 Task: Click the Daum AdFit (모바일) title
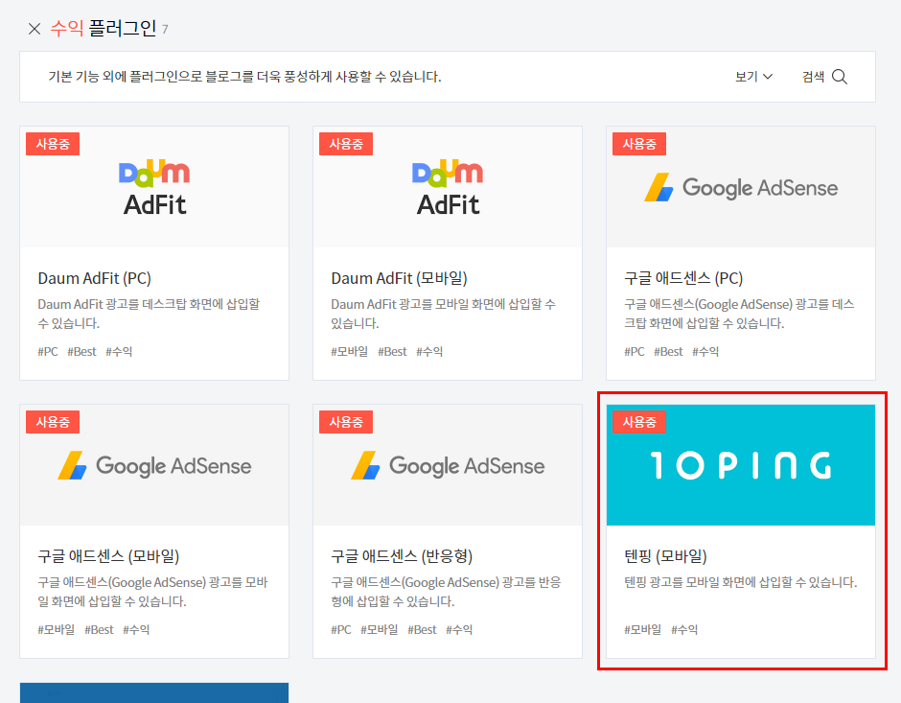point(399,278)
